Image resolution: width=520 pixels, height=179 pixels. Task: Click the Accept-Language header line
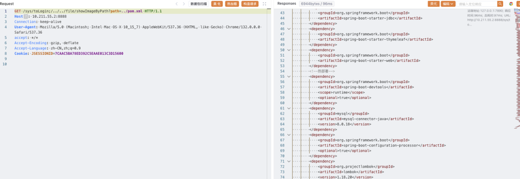(x=47, y=48)
